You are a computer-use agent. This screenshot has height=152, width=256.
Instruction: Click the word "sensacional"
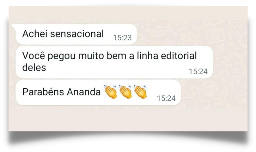tap(77, 34)
